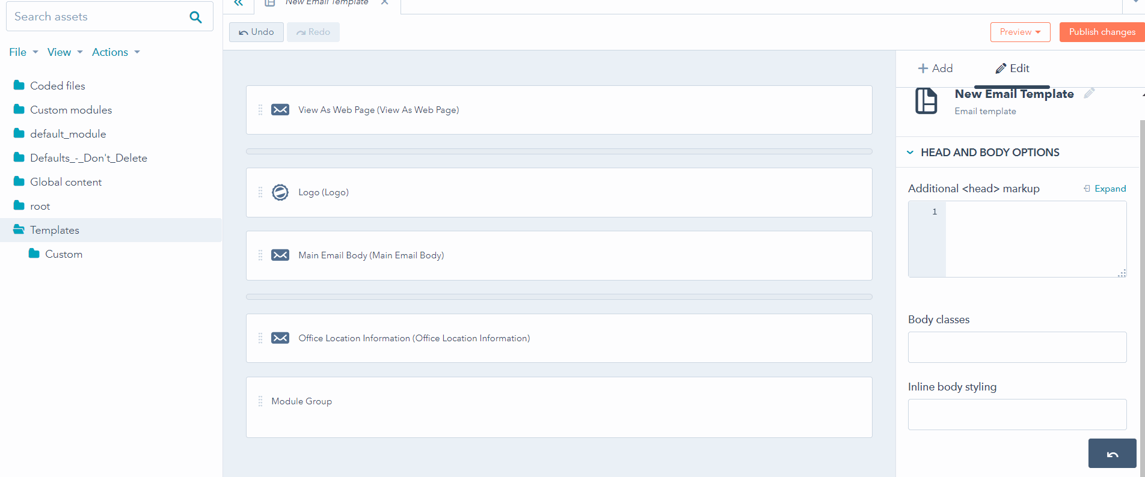The height and width of the screenshot is (477, 1145).
Task: Click into the Body classes input field
Action: coord(1017,347)
